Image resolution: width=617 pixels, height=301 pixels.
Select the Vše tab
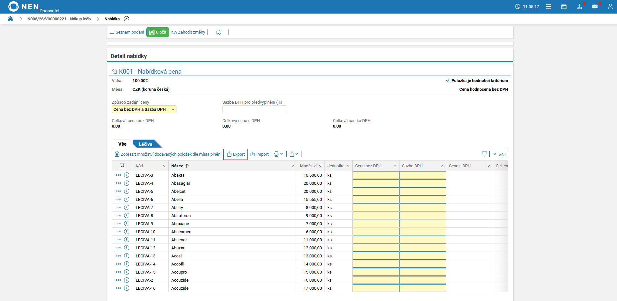(x=122, y=144)
